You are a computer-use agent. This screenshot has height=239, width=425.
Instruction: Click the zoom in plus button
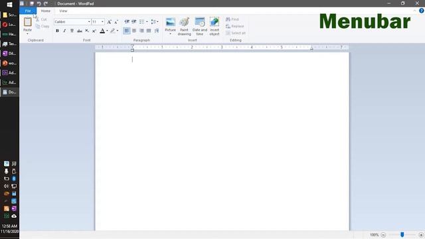point(421,235)
